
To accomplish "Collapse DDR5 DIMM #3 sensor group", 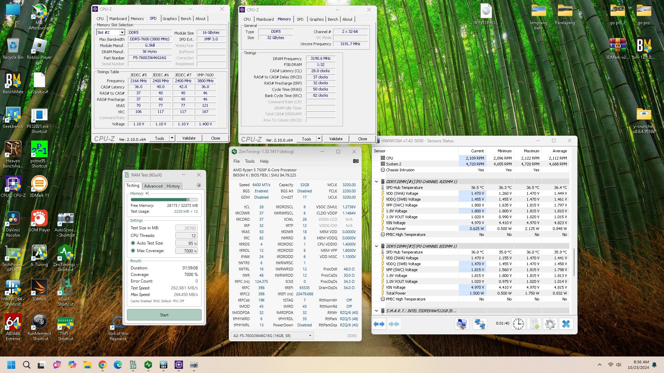I will point(376,246).
